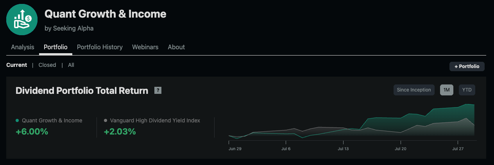Screen dimensions: 494x165
Task: Switch chart to YTD range
Action: point(467,90)
